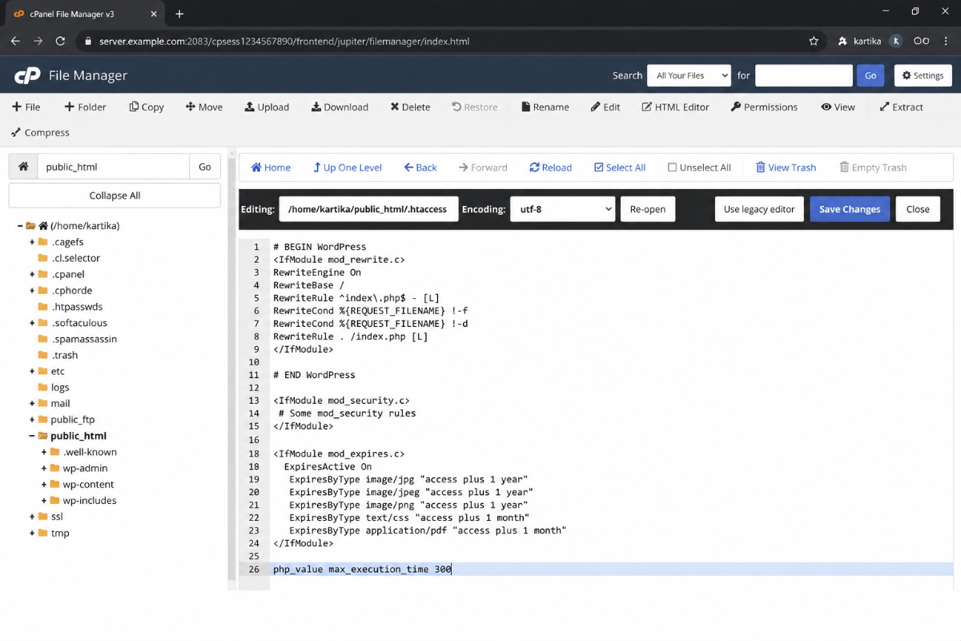Click the Compress toolbar item
Screen dimensions: 961x641
tap(40, 132)
